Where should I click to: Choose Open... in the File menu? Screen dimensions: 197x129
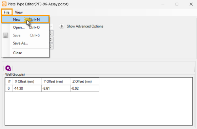click(x=25, y=27)
